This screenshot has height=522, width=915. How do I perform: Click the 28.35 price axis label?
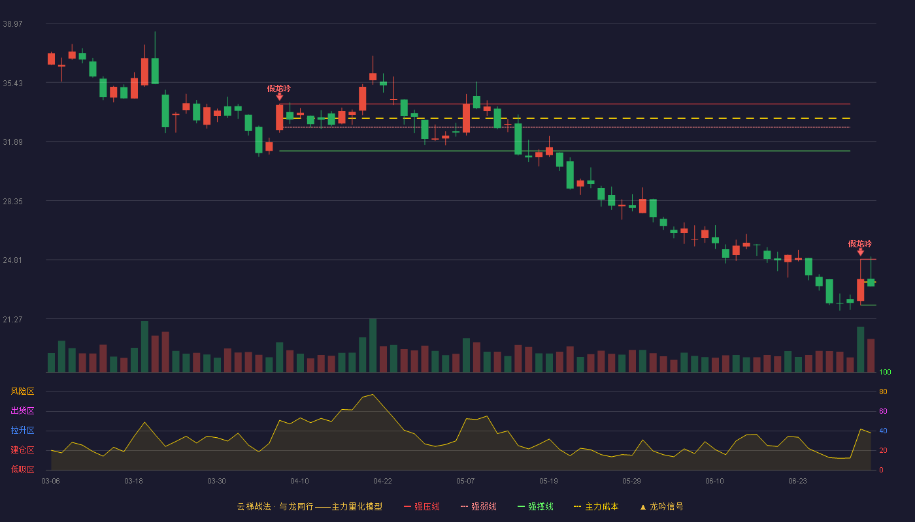pyautogui.click(x=12, y=201)
